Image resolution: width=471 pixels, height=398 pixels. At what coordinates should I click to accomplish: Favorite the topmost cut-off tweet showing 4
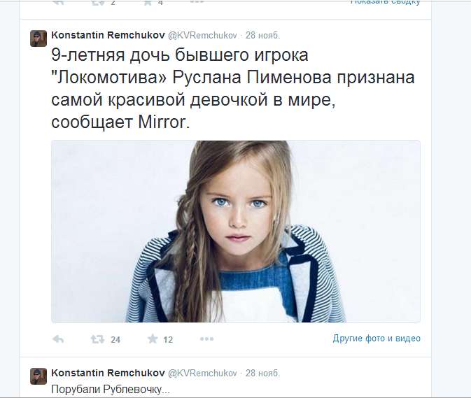click(x=148, y=2)
